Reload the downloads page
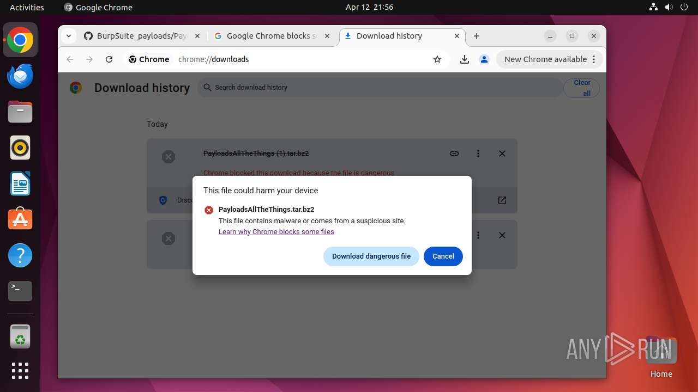 point(109,59)
